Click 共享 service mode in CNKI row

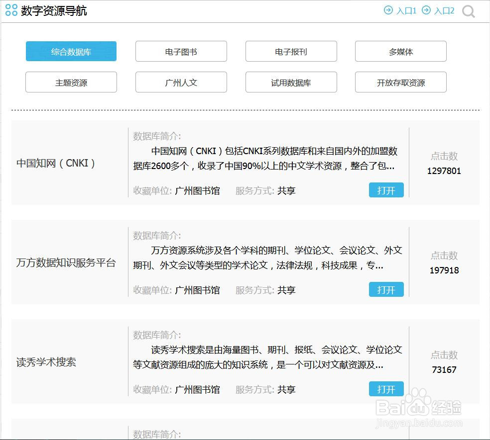tap(286, 191)
